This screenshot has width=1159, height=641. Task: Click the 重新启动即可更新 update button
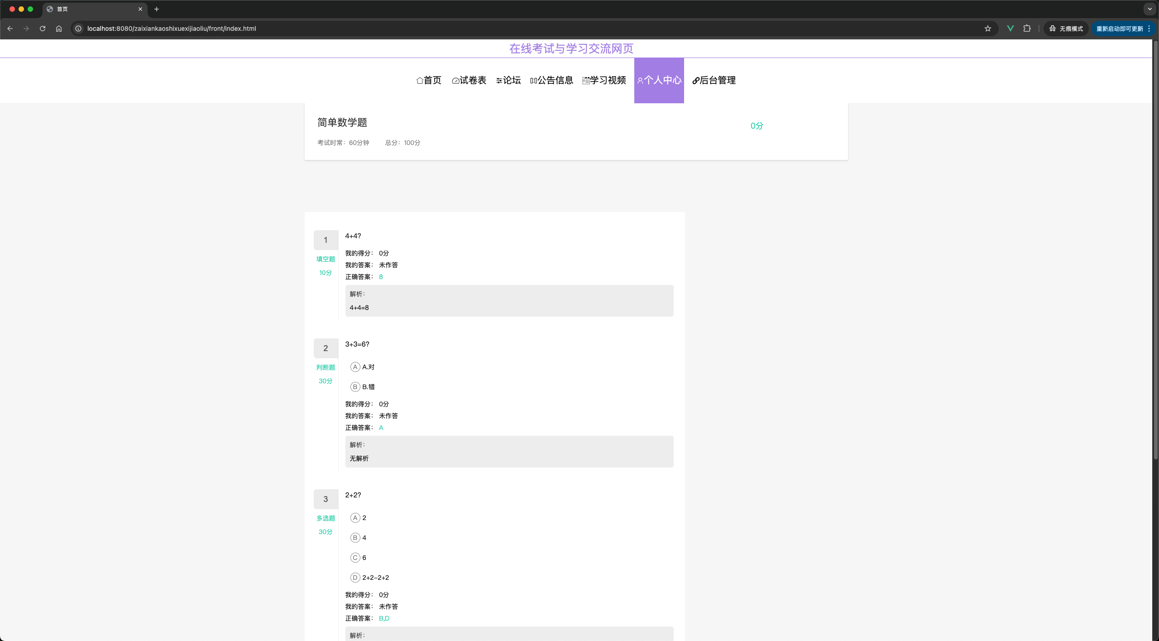point(1123,29)
